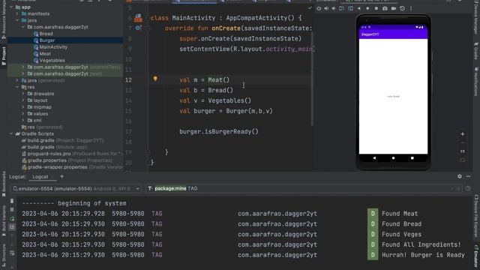The height and width of the screenshot is (270, 480).
Task: Click the gutter icon on line 6
Action: coord(138,18)
